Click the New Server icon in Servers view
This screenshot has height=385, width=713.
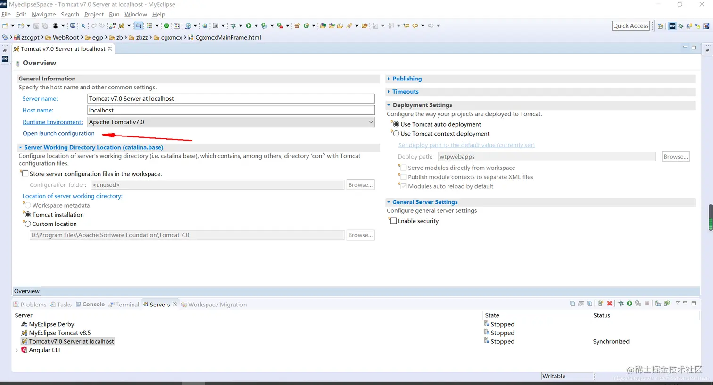[x=601, y=304]
